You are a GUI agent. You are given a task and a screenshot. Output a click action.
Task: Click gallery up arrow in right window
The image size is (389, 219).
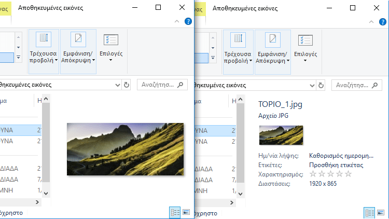click(x=213, y=38)
